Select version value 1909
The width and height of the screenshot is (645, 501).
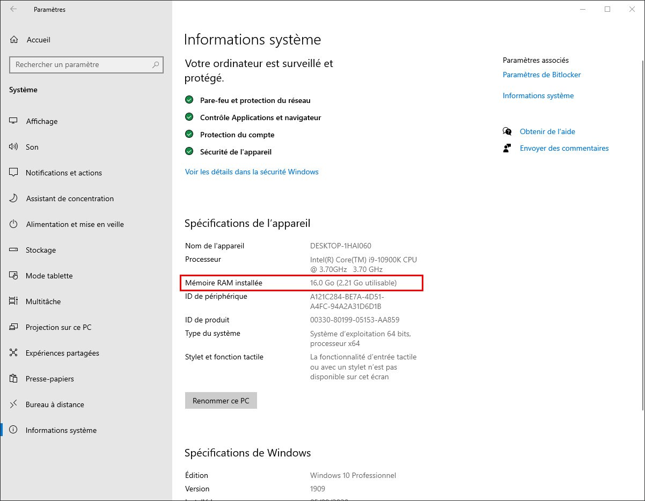click(318, 489)
